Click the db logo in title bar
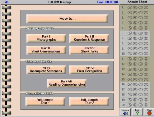Image resolution: width=154 pixels, height=117 pixels. [x=7, y=2]
